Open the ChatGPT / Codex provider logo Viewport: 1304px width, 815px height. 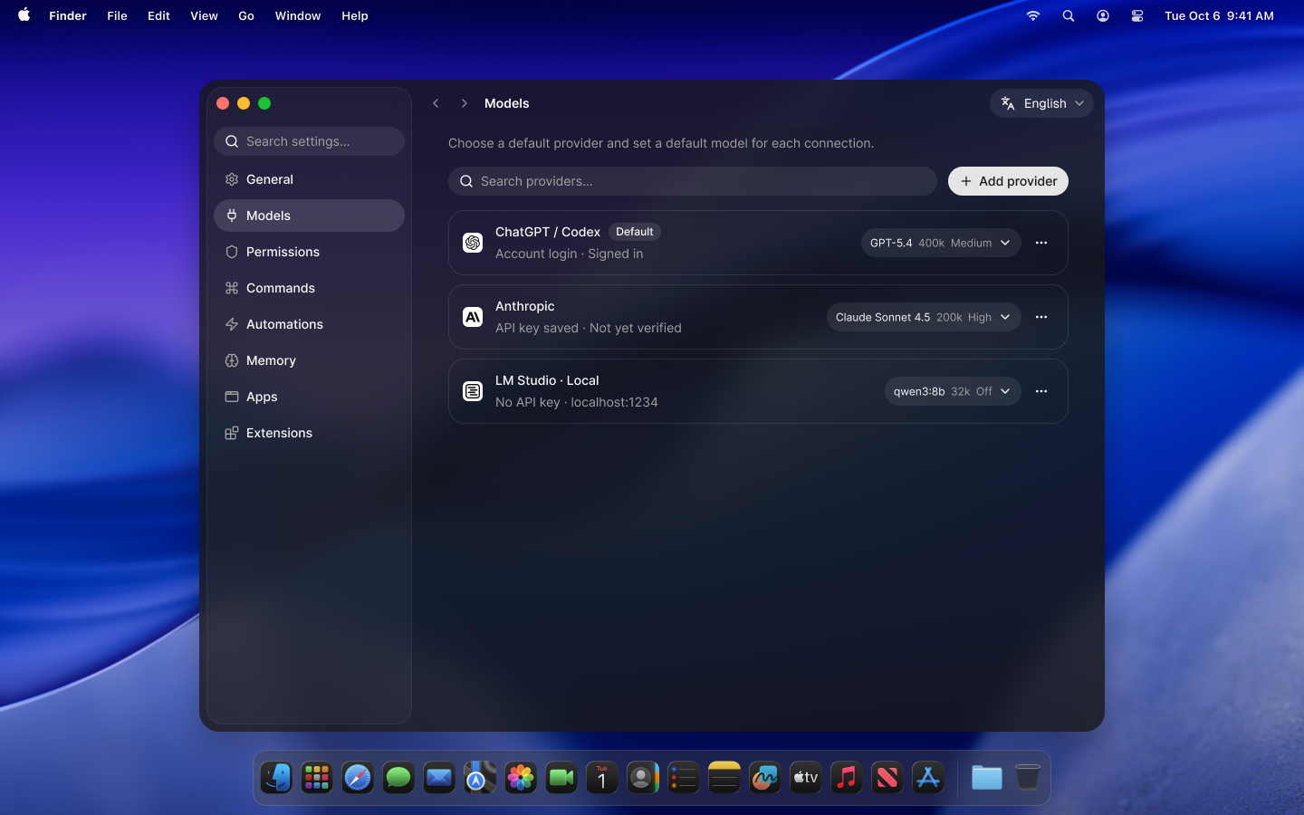[473, 243]
